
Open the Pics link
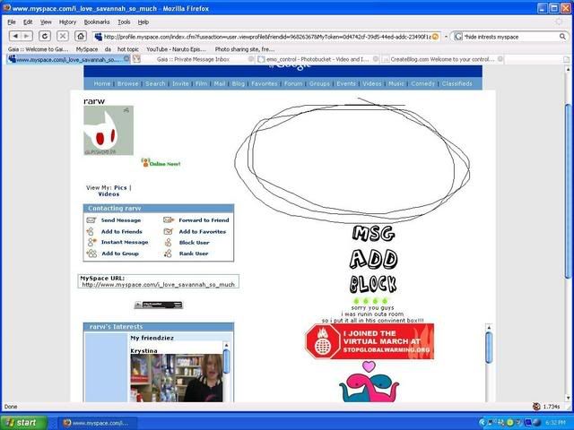(120, 187)
